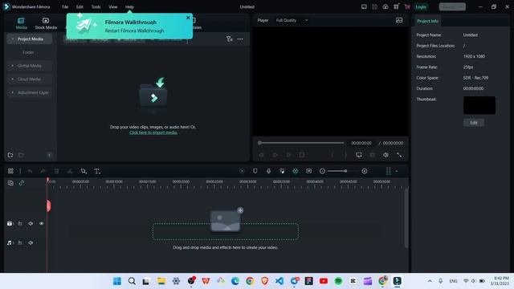Open the View menu
This screenshot has height=289, width=514.
tap(112, 6)
